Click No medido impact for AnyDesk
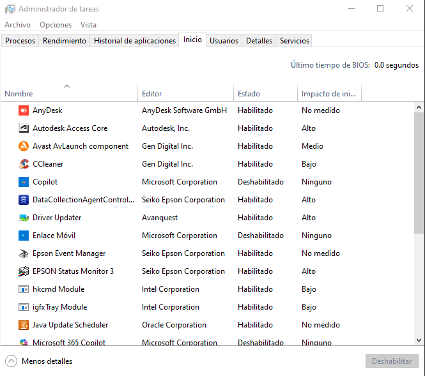 coord(321,110)
